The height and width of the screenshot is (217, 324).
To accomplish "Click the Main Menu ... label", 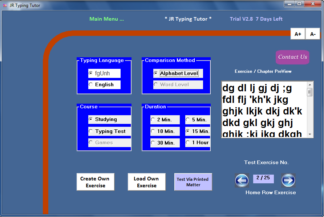I will [x=107, y=19].
